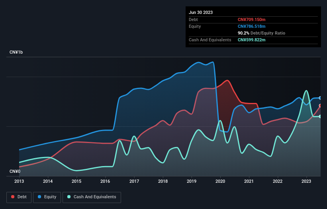Click the teal Cash And Equivalents legend dot
The image size is (327, 209).
point(69,197)
